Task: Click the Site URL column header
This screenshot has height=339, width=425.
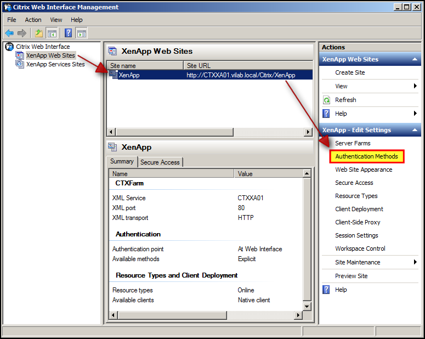Action: (247, 65)
